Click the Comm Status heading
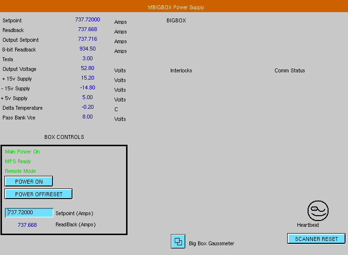 (x=290, y=71)
